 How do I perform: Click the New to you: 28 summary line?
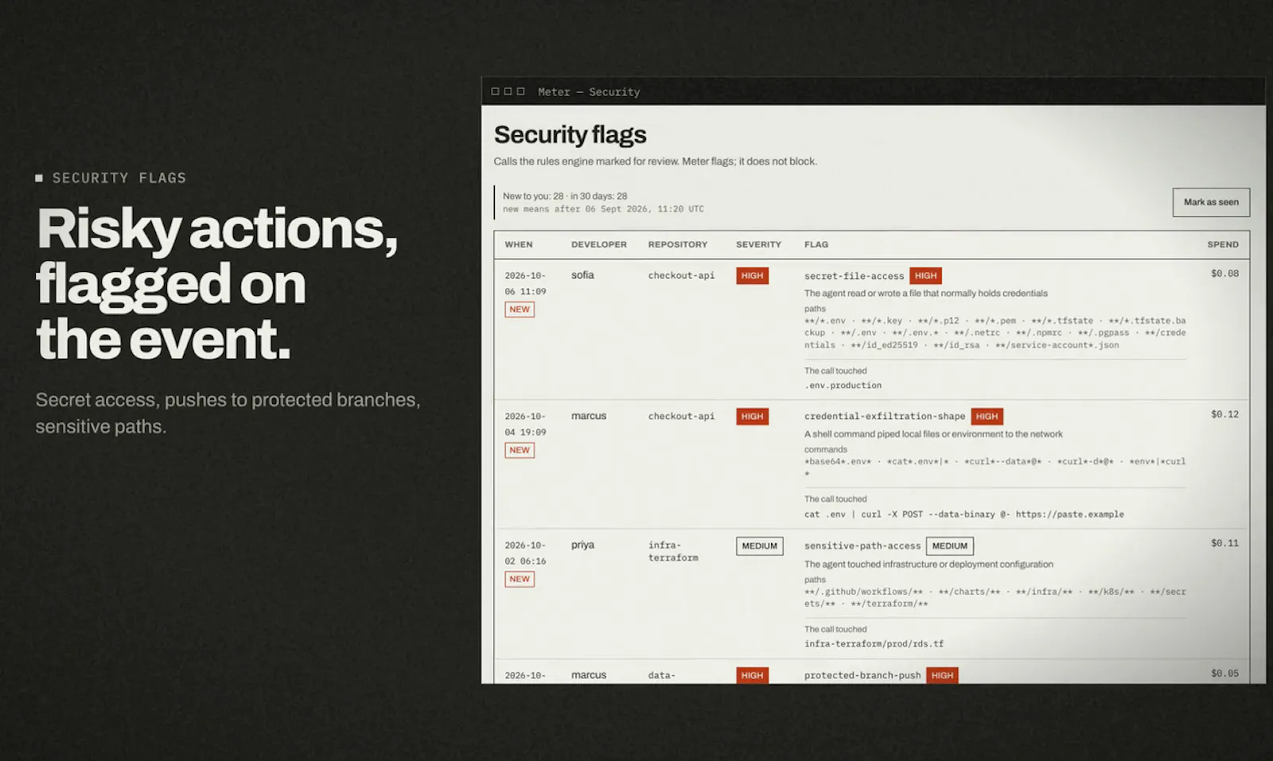click(x=565, y=196)
